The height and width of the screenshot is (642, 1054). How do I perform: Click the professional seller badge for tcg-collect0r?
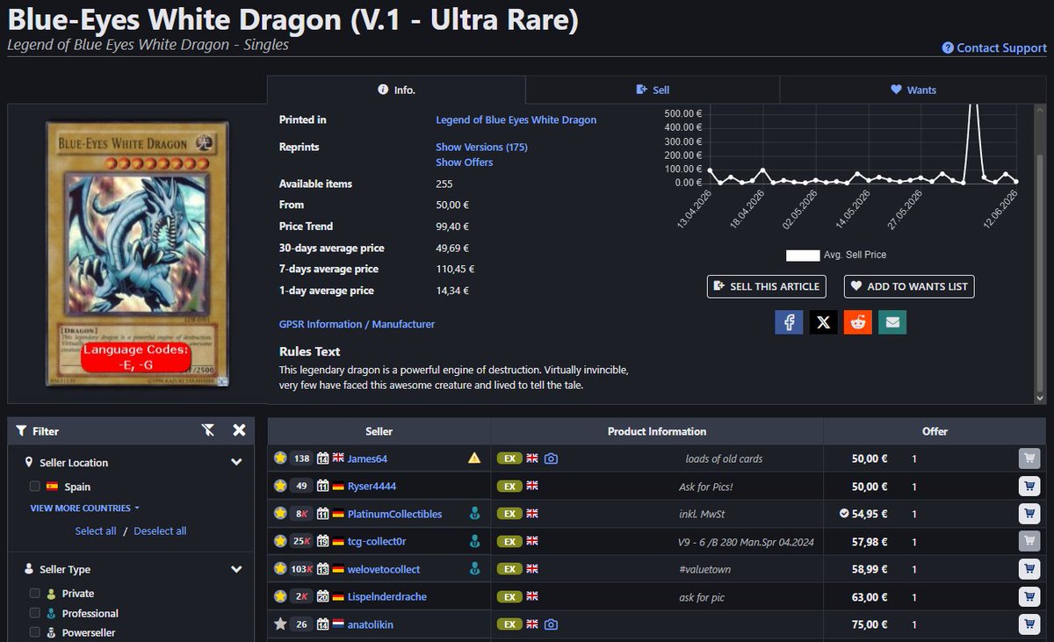474,541
